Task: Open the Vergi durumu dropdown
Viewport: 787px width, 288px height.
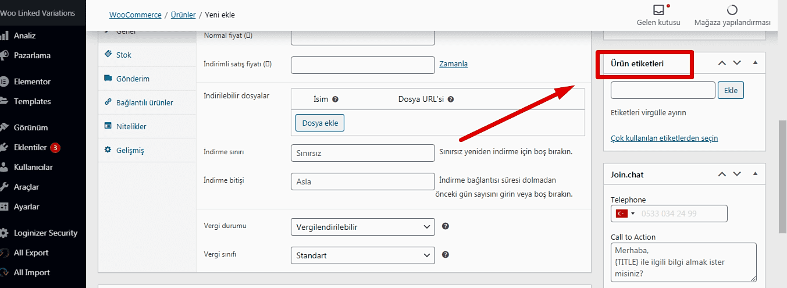Action: 362,226
